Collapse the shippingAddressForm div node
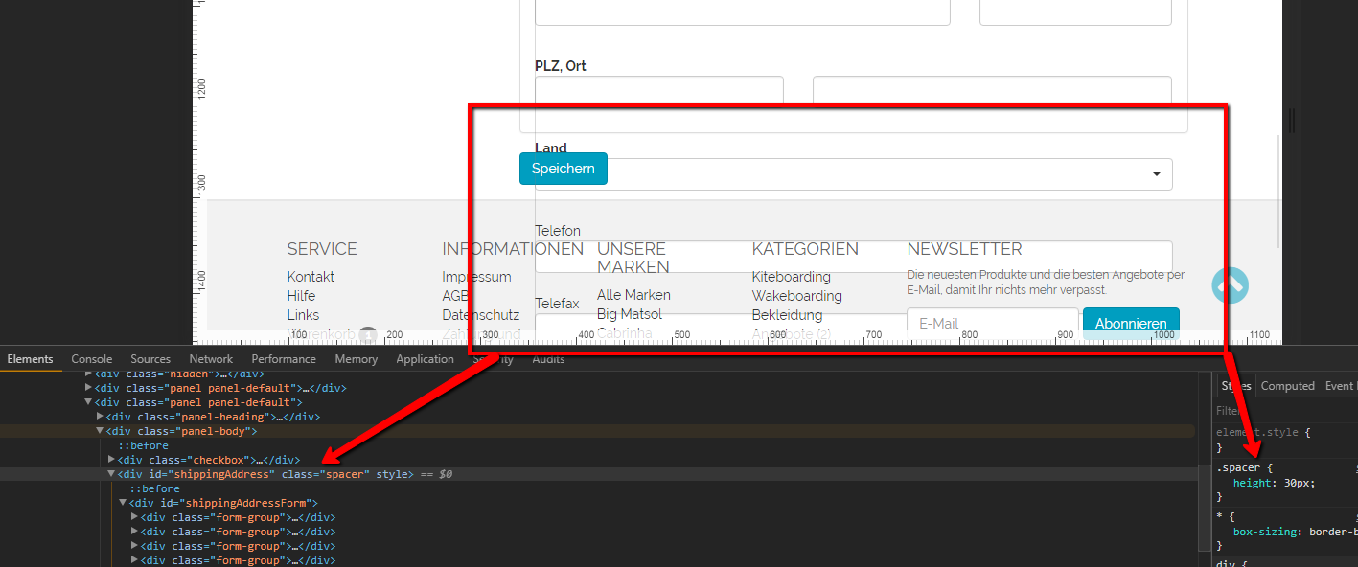The height and width of the screenshot is (567, 1358). click(123, 503)
